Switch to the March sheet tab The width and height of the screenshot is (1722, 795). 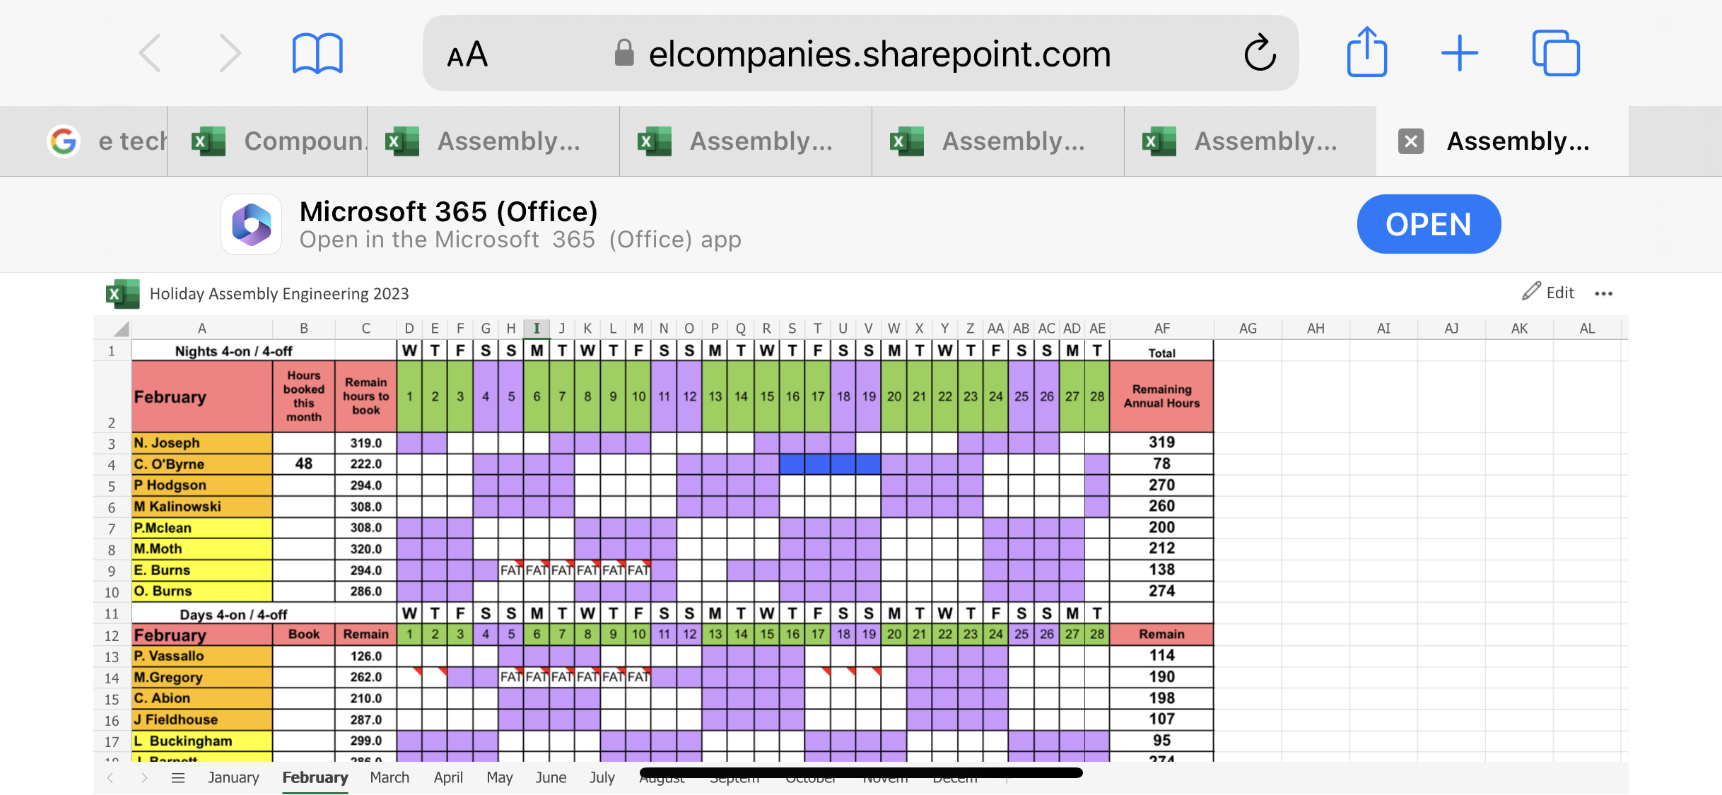389,777
